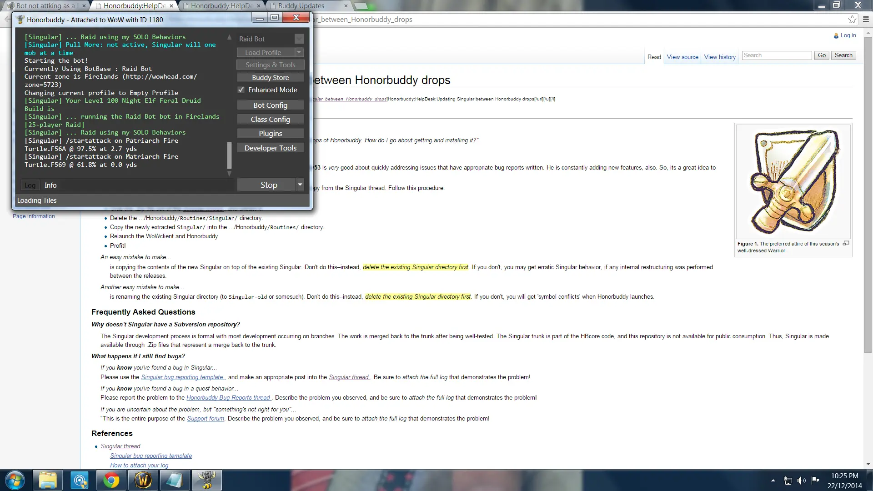873x491 pixels.
Task: Open Honorbuddy Bug Reports thread link
Action: [228, 397]
